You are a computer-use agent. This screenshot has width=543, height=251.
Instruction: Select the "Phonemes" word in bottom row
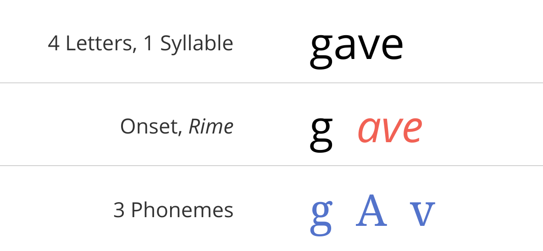182,210
